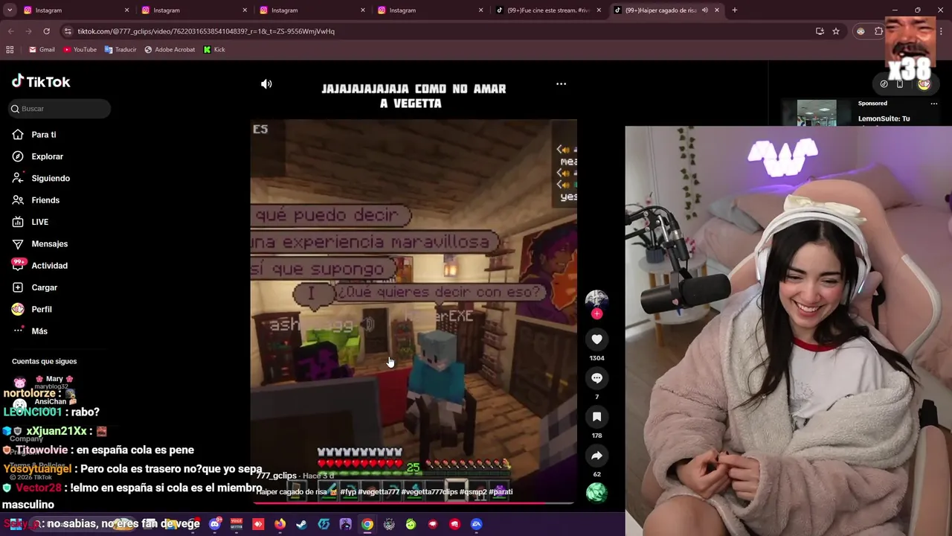This screenshot has height=536, width=952.
Task: Open Discord from the taskbar
Action: point(215,524)
